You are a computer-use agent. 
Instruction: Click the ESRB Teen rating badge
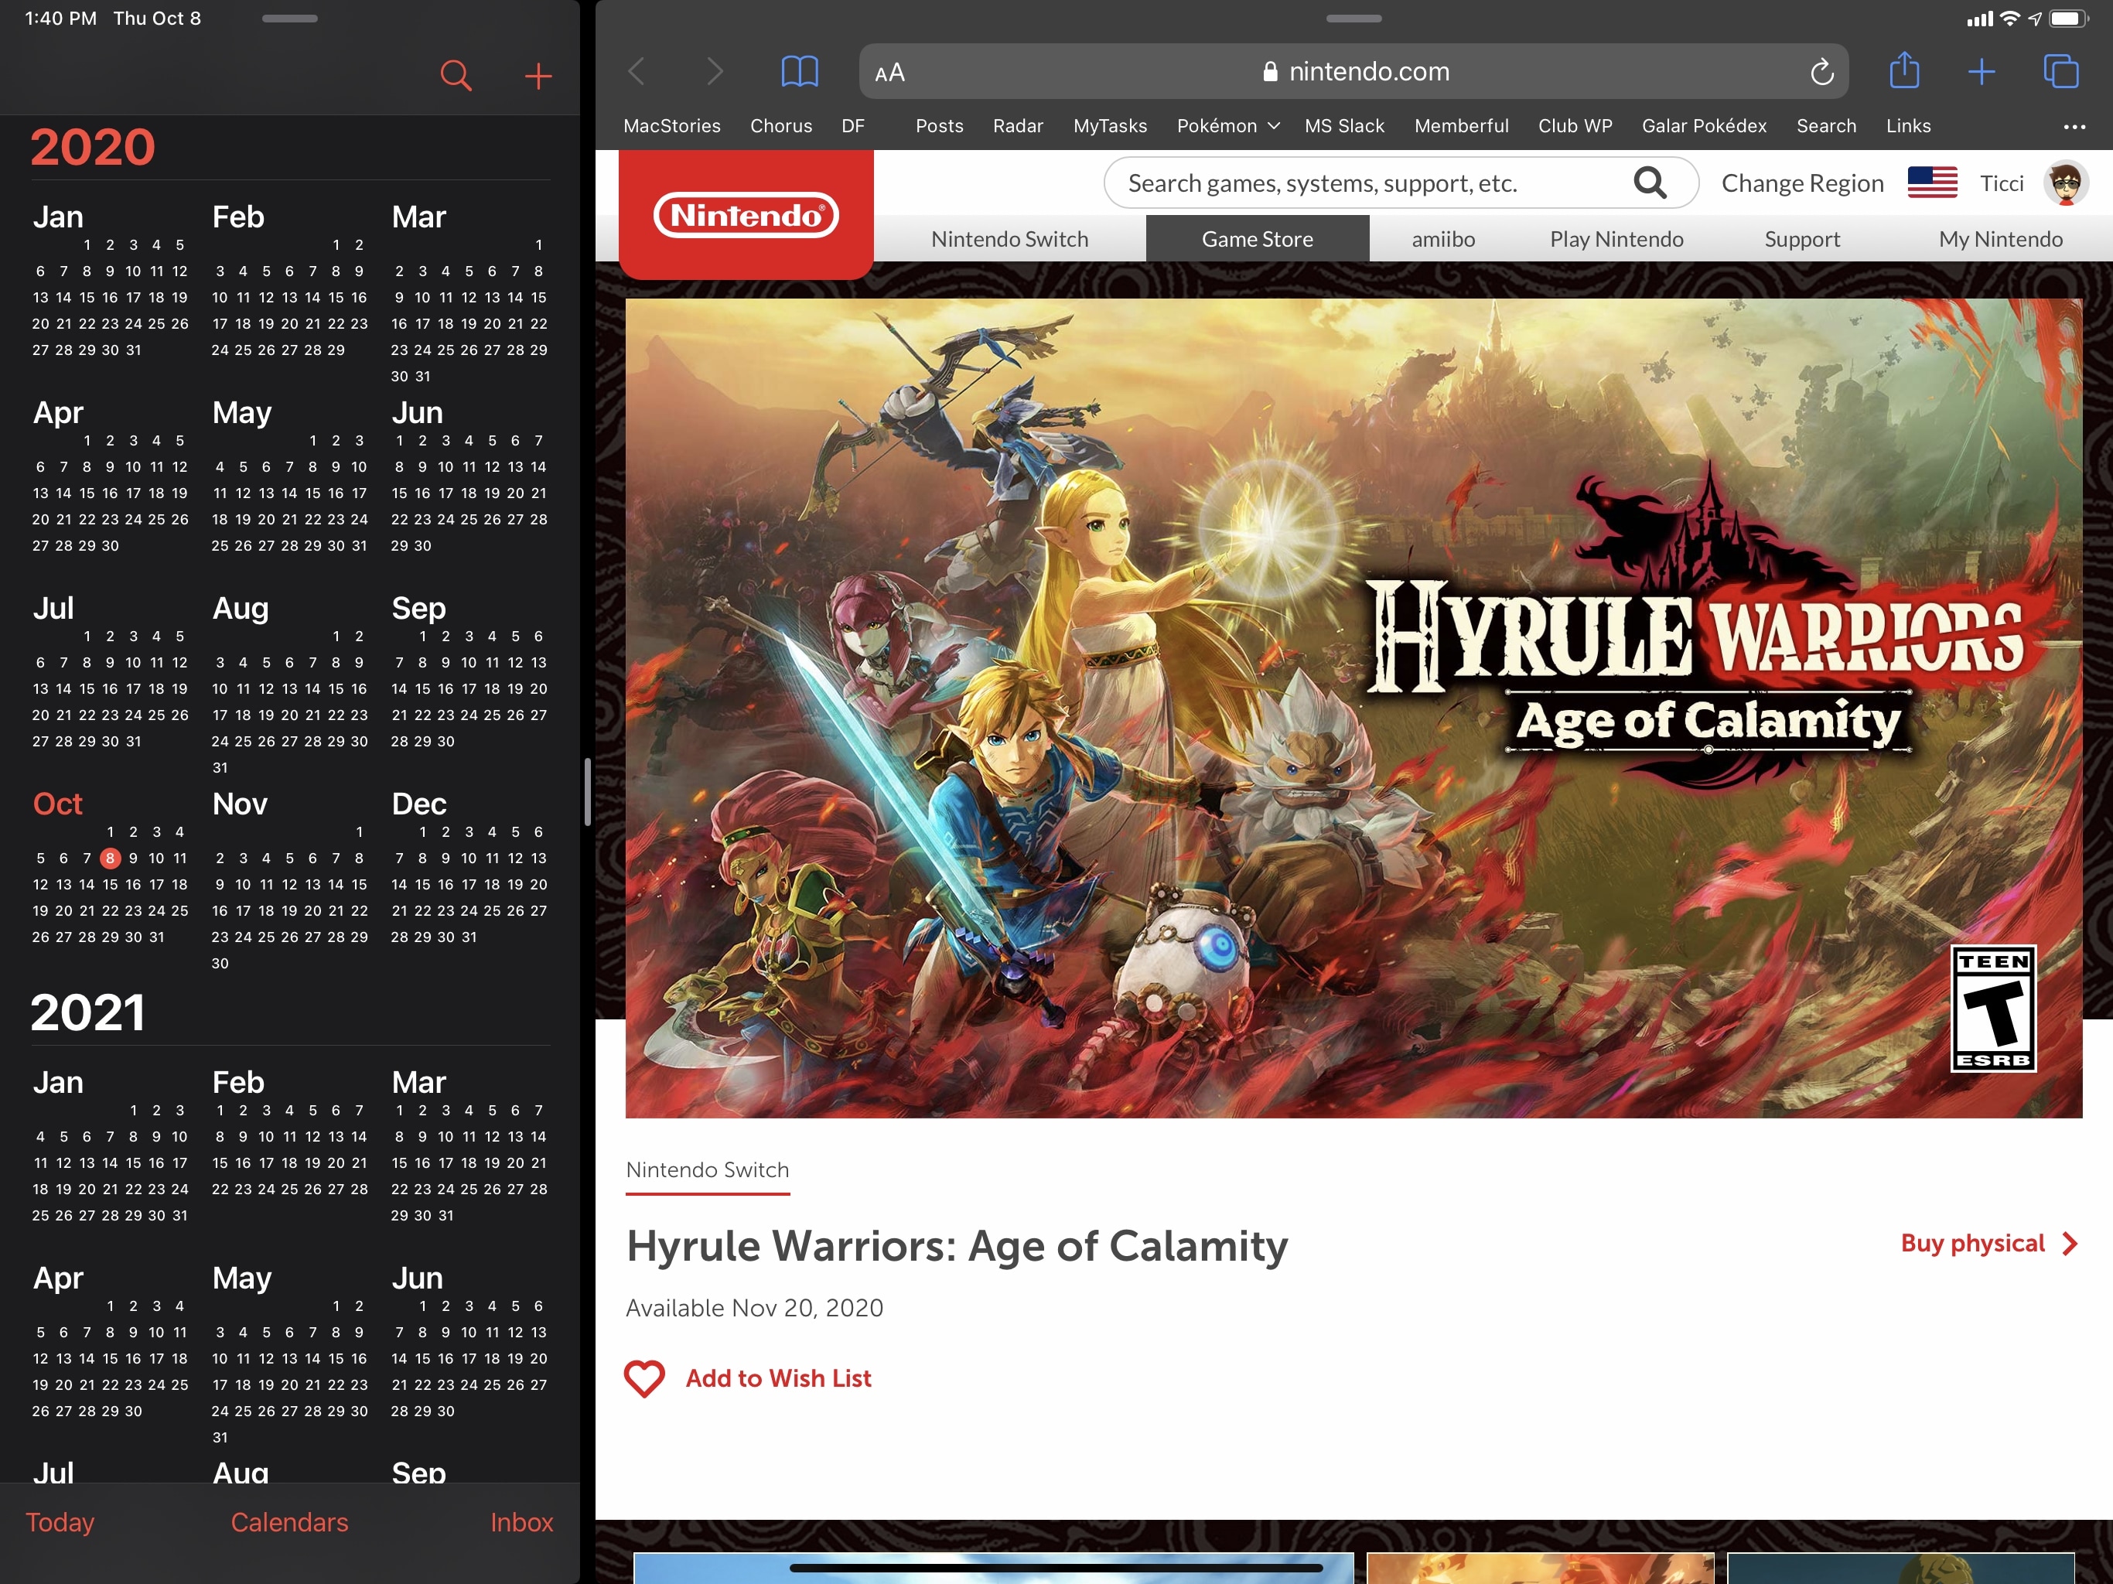coord(1992,1009)
